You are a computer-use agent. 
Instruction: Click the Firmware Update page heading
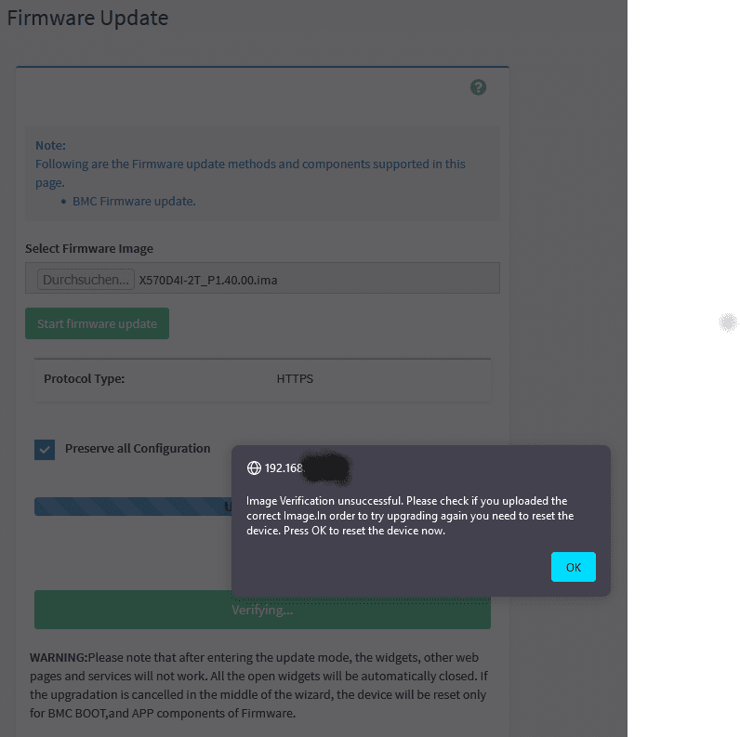click(x=87, y=18)
